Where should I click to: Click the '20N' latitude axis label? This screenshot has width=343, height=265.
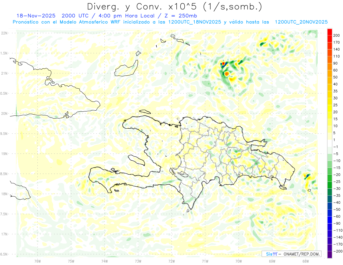pyautogui.click(x=4, y=113)
